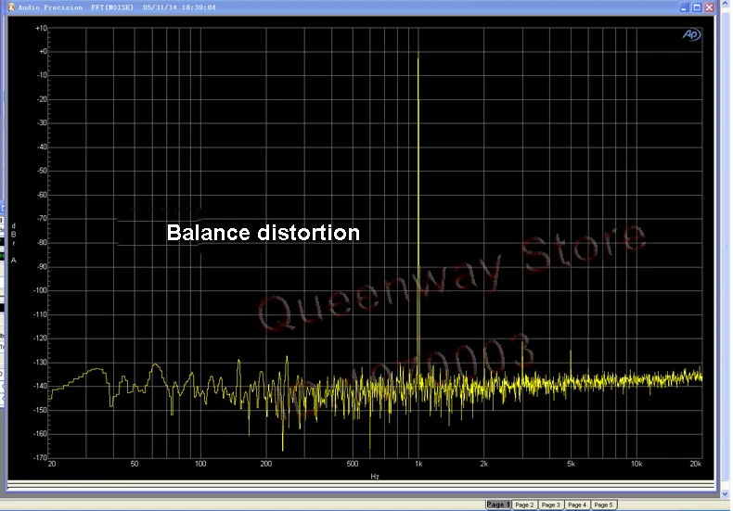The image size is (733, 511).
Task: Click the window title text 'Audio Precision FFT(NOISE)'
Action: tap(76, 7)
